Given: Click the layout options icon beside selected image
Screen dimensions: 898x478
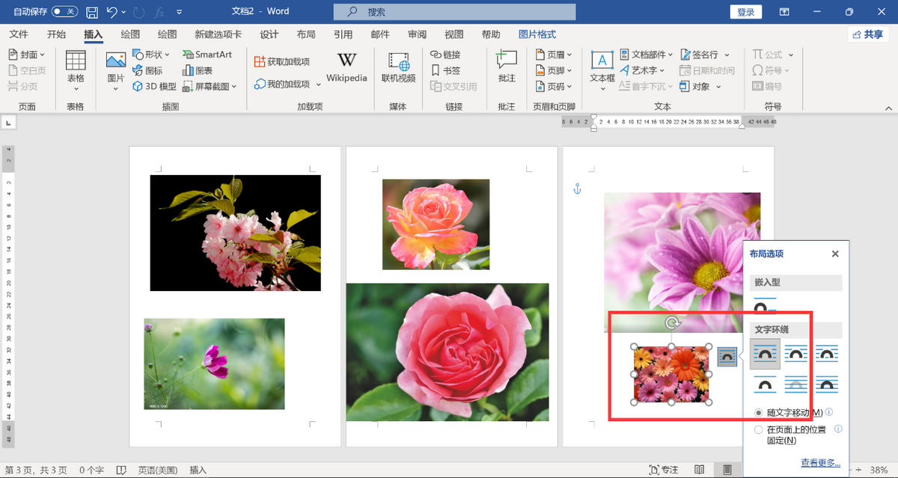Looking at the screenshot, I should point(727,357).
